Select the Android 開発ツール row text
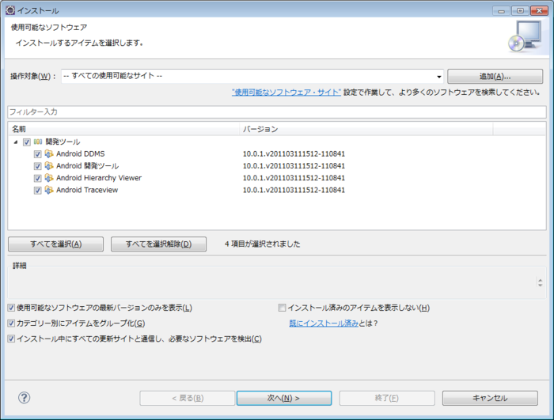 coord(88,166)
